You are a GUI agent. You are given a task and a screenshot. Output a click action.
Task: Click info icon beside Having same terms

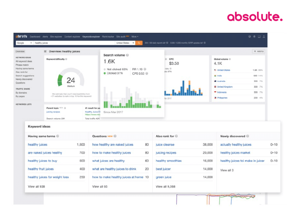pos(58,136)
